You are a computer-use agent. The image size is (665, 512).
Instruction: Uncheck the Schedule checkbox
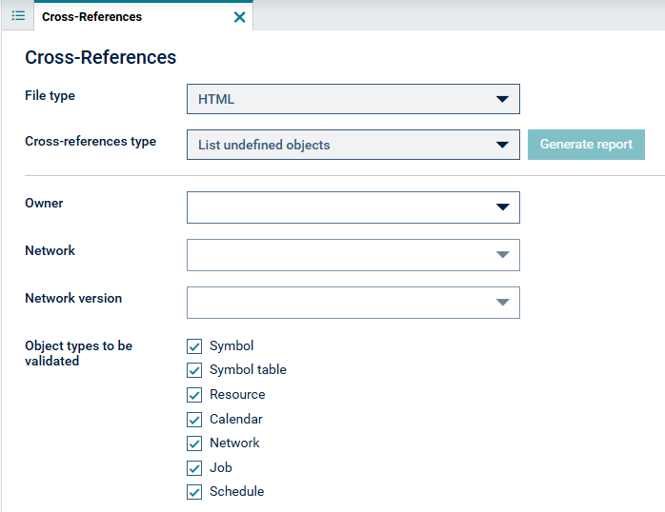tap(194, 492)
